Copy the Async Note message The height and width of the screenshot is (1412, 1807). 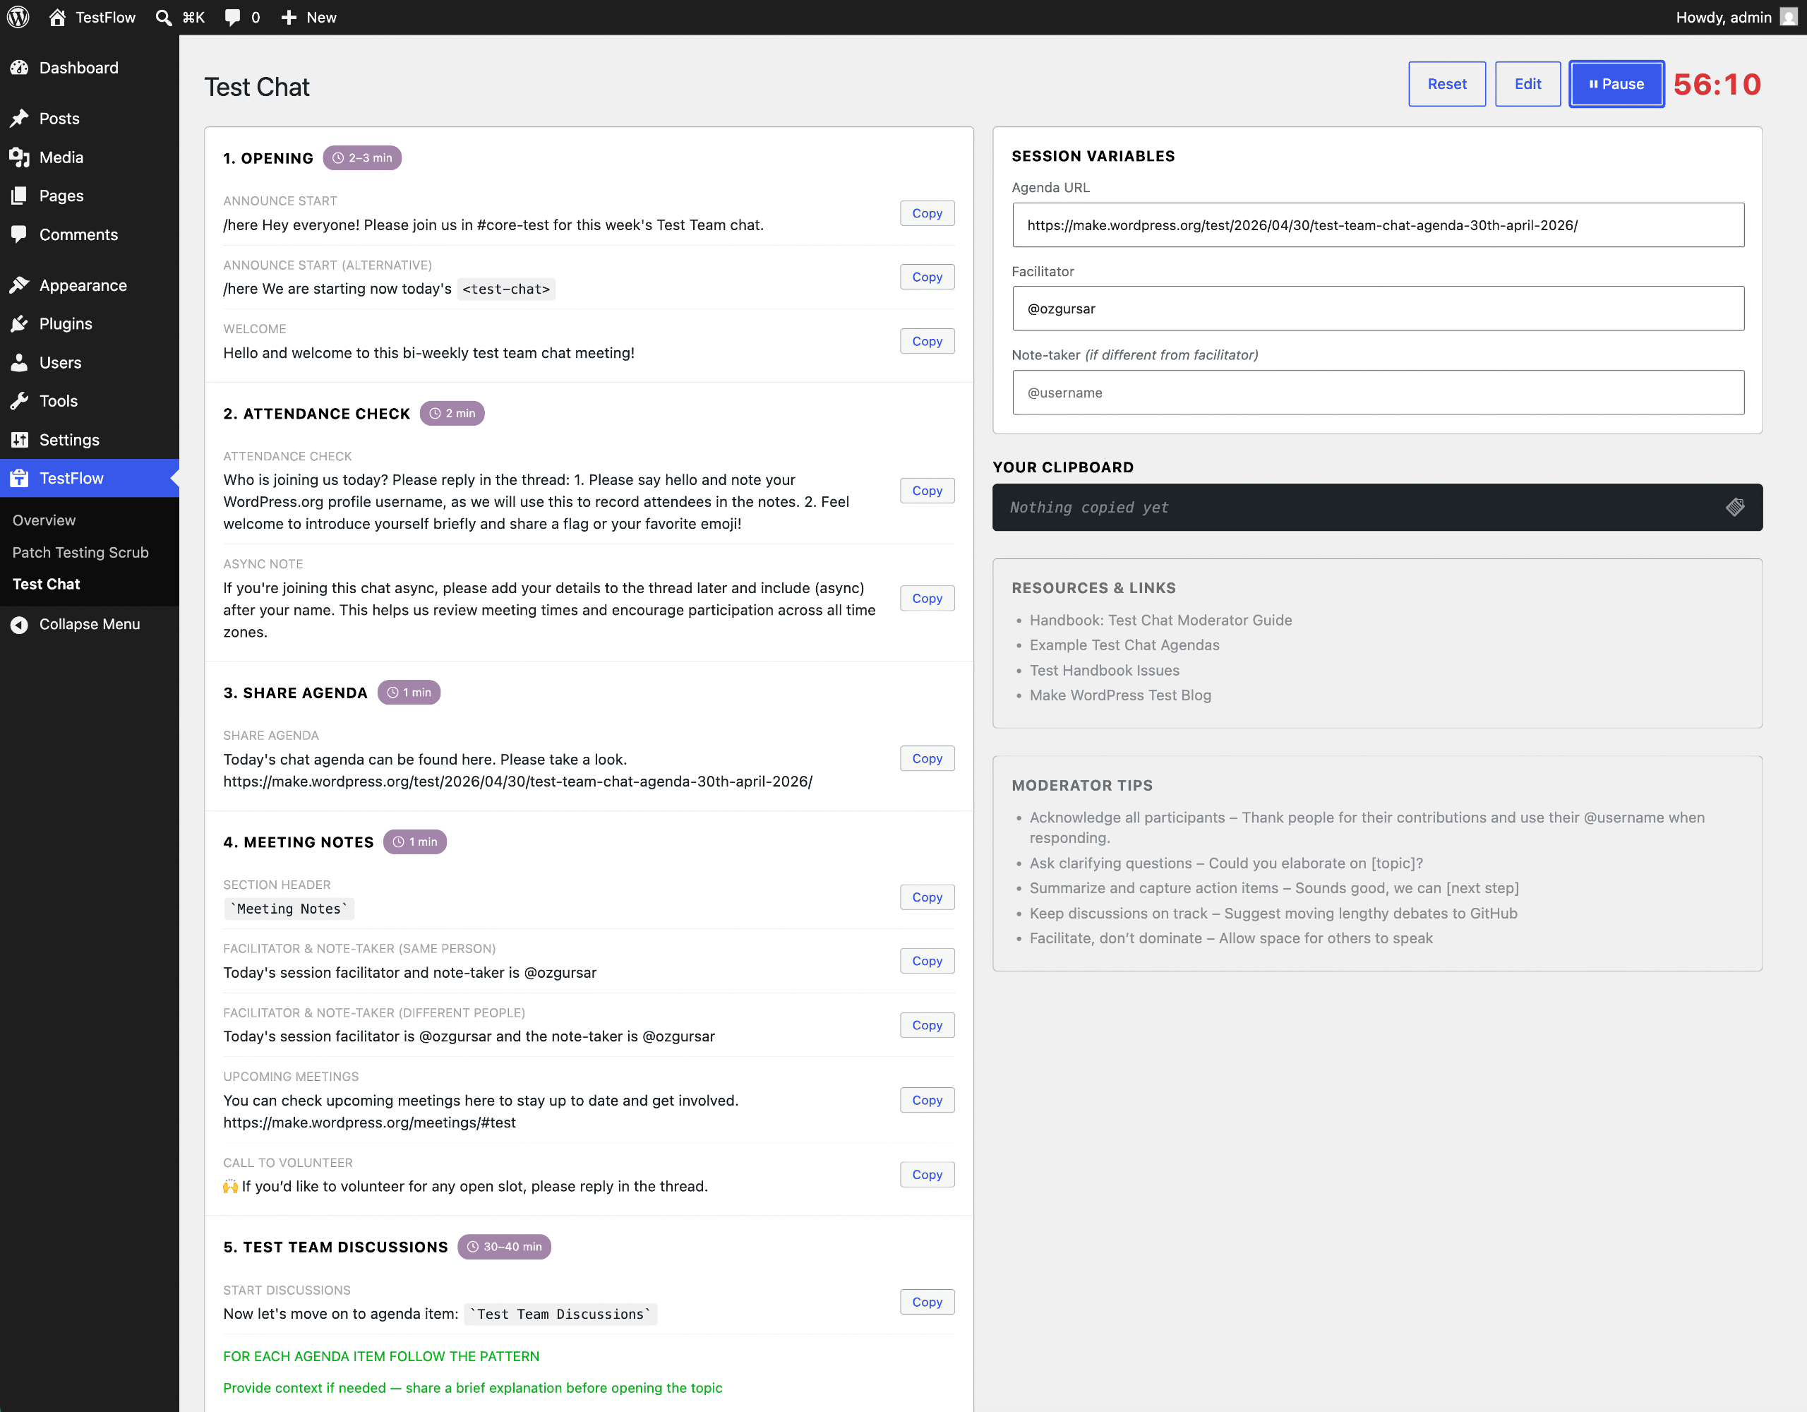[x=927, y=597]
